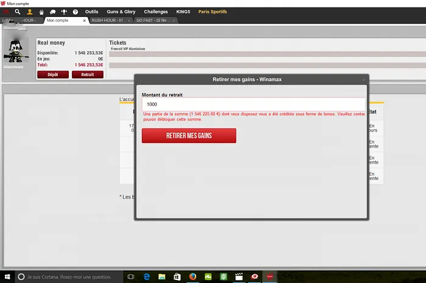This screenshot has width=426, height=283.
Task: Click the trophy icon in toolbar
Action: click(x=64, y=12)
